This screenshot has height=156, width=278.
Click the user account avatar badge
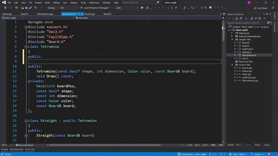pyautogui.click(x=249, y=3)
